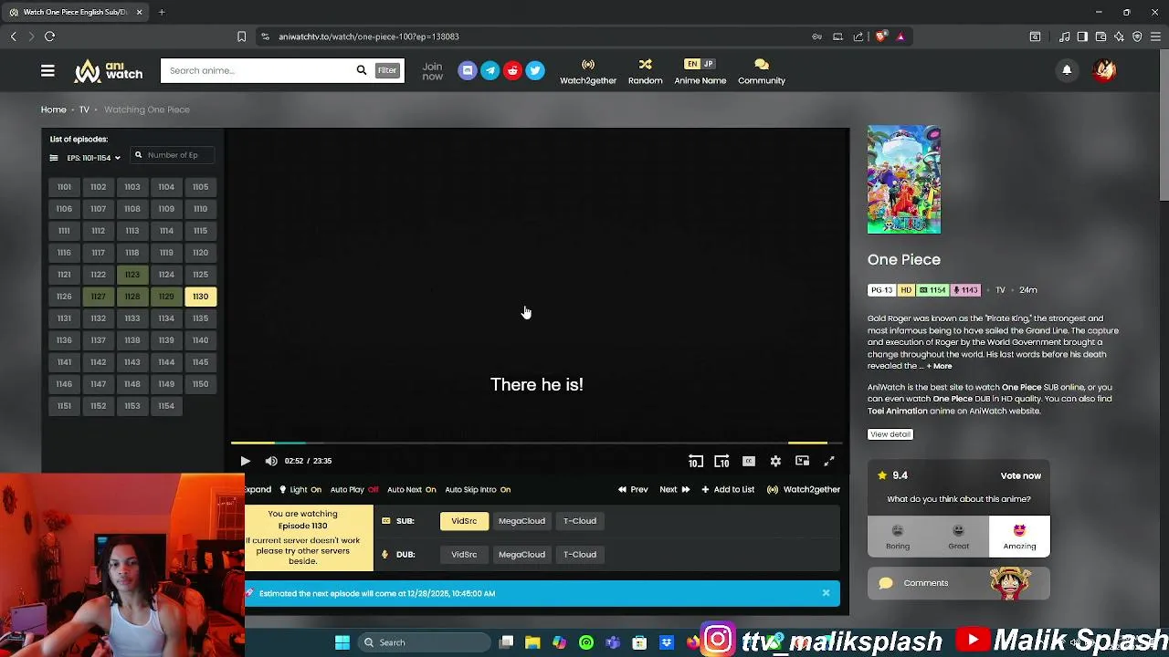Open the Watch2gether header icon

[588, 71]
